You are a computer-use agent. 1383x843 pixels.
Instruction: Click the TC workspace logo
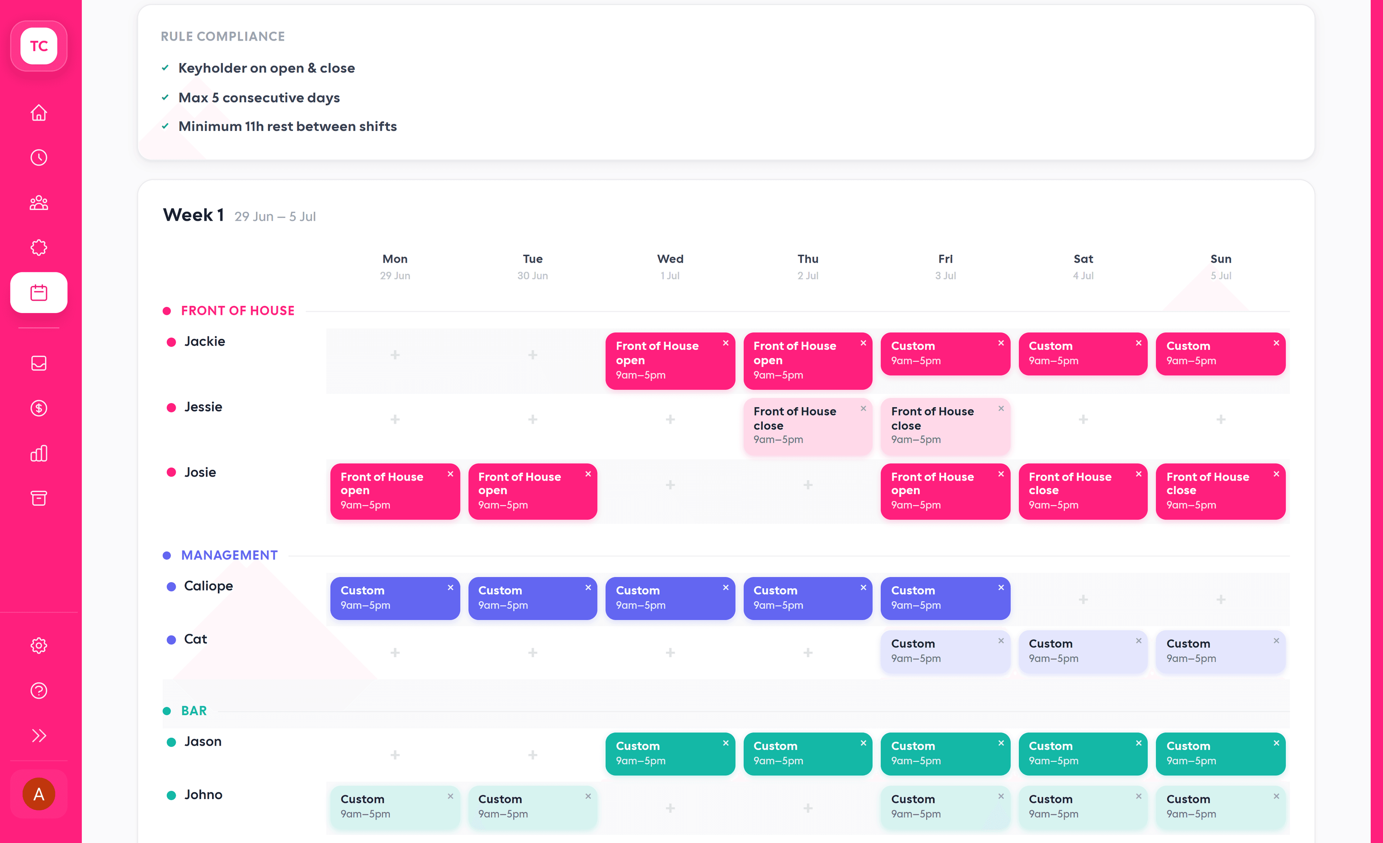click(x=39, y=46)
